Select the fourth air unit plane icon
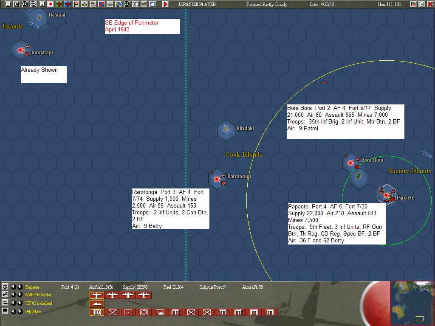The image size is (435, 326). (144, 295)
